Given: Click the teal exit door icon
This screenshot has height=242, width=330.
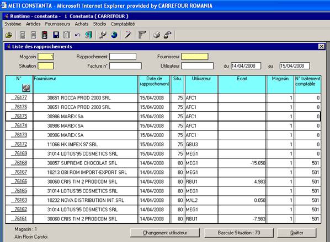Looking at the screenshot, I should [x=89, y=35].
